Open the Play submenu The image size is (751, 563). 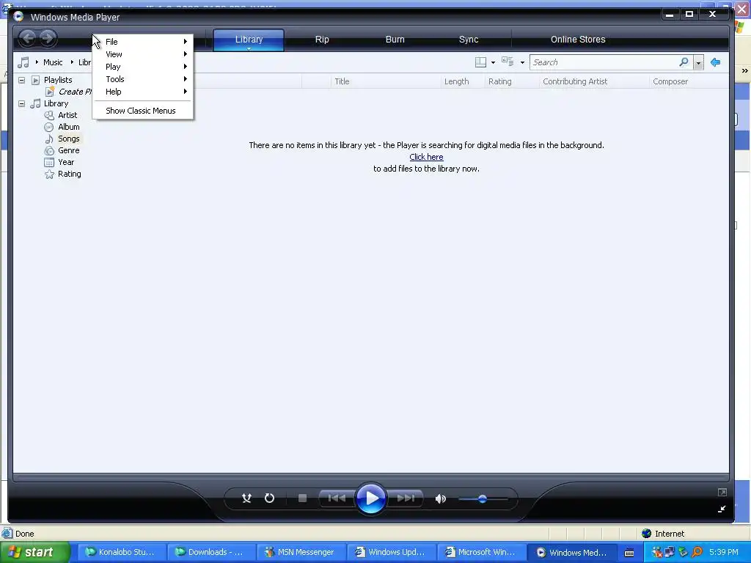click(143, 67)
